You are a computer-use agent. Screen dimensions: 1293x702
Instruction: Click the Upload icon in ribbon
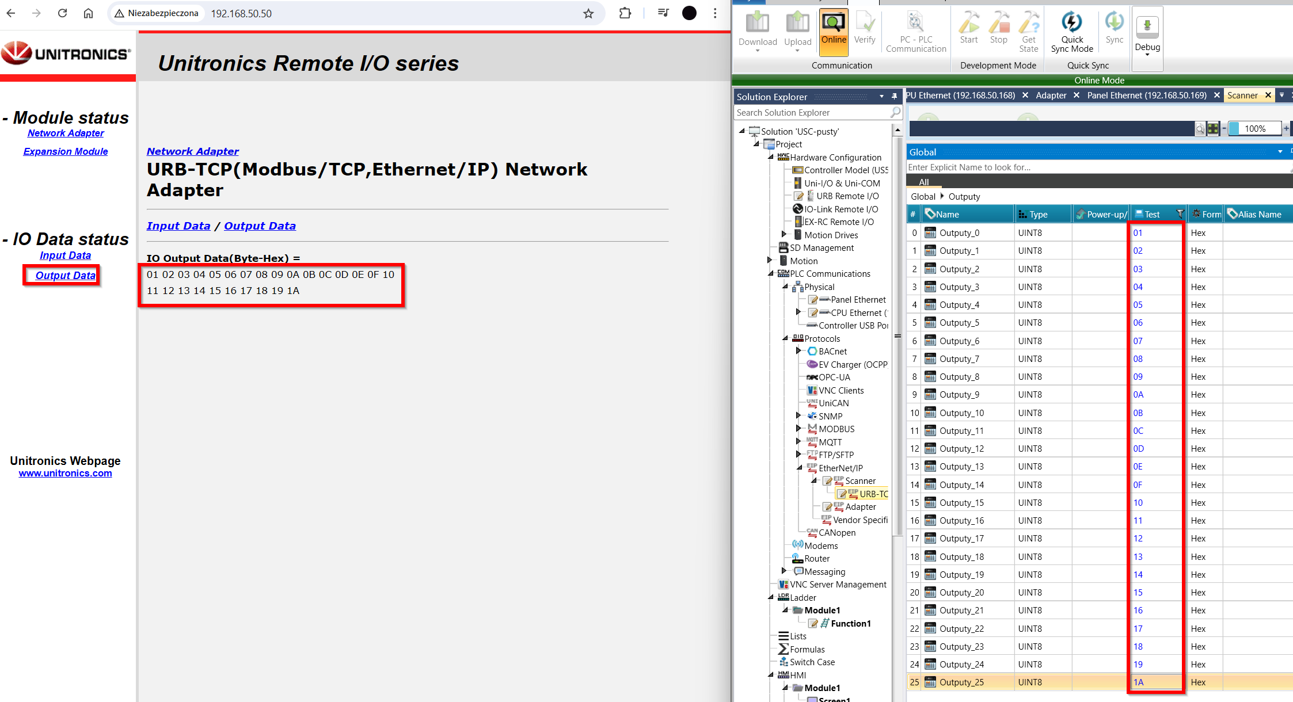pyautogui.click(x=798, y=32)
